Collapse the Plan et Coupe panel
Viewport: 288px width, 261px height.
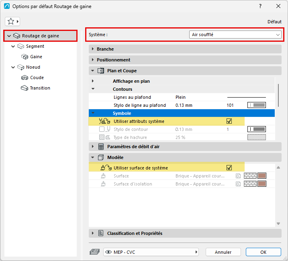[93, 71]
